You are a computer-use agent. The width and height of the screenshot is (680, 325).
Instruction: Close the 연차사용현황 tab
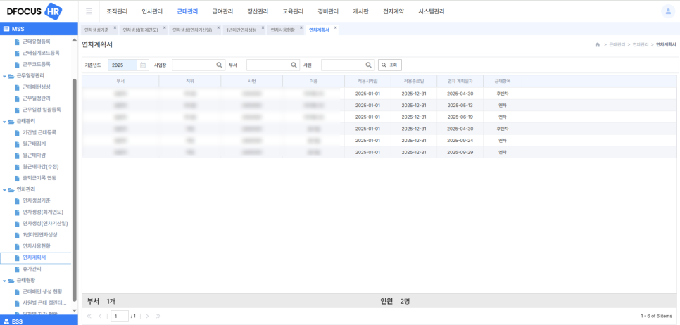pyautogui.click(x=301, y=27)
